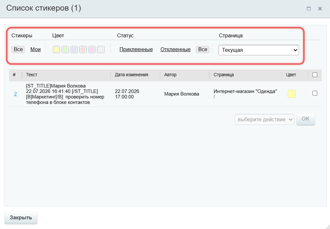Tick the checkbox for sticker 2 row
Image resolution: width=330 pixels, height=229 pixels.
315,93
